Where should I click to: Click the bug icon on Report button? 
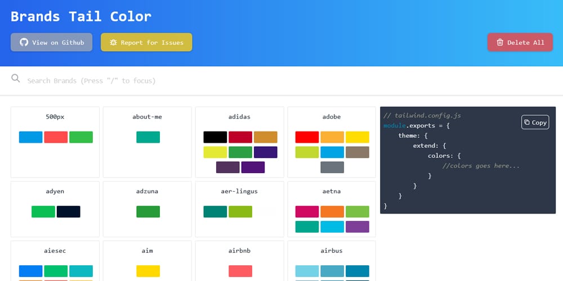(114, 43)
